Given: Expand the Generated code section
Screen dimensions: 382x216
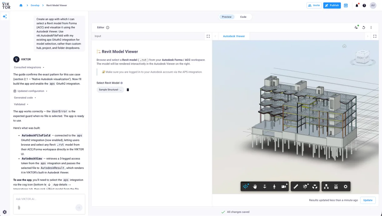Looking at the screenshot, I should point(25,98).
